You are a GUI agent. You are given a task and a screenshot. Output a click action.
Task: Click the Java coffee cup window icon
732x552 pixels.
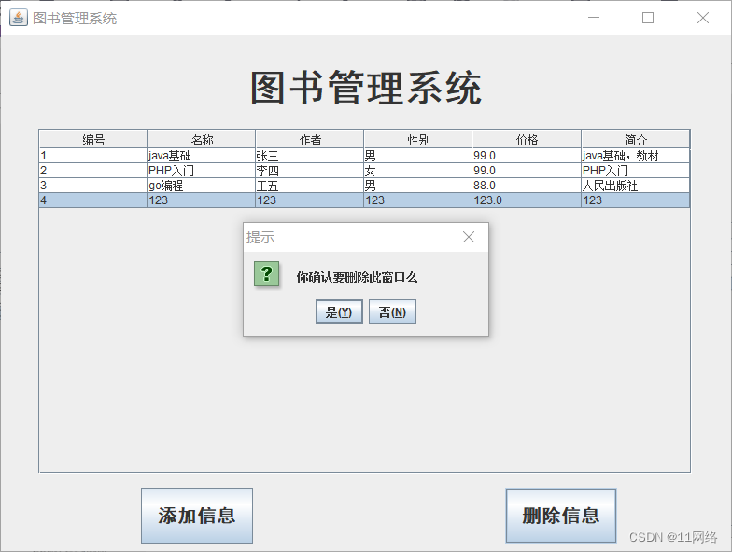coord(19,19)
